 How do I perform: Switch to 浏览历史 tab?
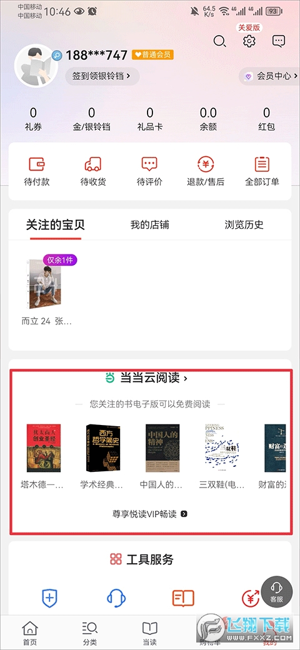(x=244, y=225)
